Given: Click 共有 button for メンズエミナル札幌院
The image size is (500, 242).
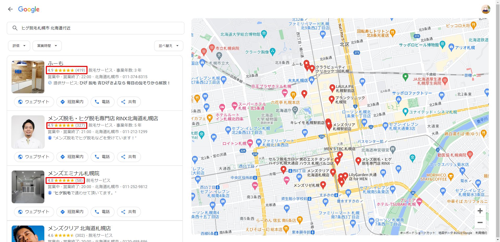Looking at the screenshot, I should (x=129, y=212).
